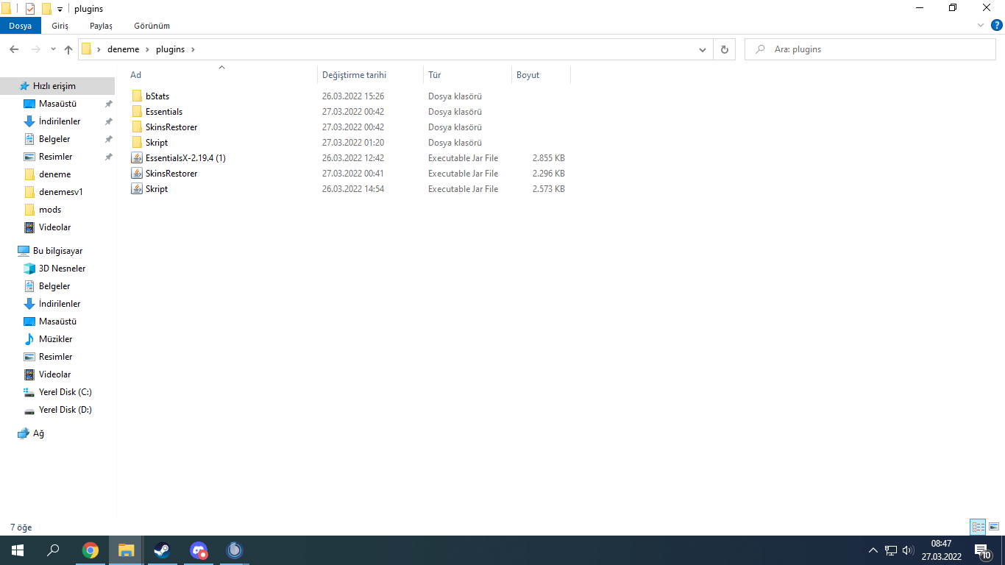
Task: Open Masaüstü under Hızlı erişim
Action: point(57,104)
